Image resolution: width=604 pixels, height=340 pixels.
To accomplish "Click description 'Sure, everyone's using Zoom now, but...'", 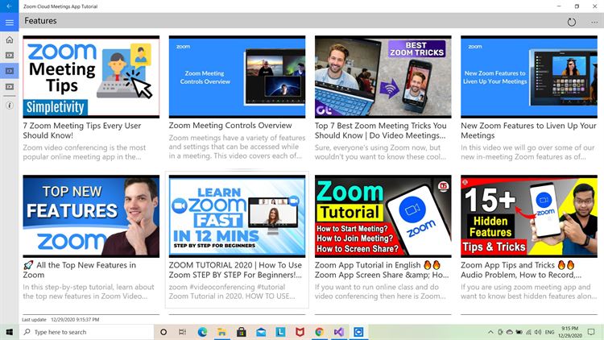I will pos(380,152).
